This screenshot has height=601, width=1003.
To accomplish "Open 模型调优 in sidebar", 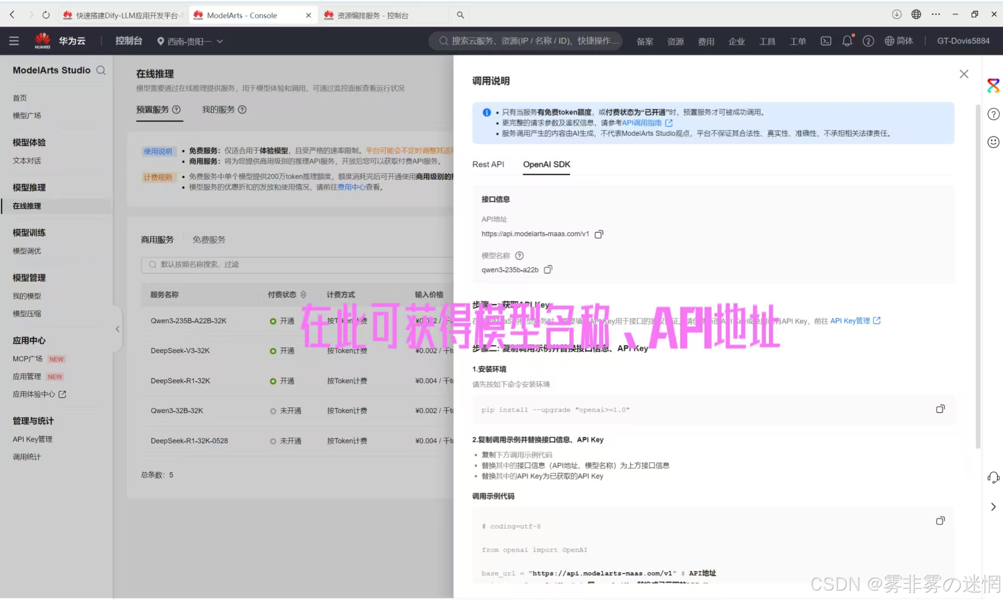I will [27, 251].
